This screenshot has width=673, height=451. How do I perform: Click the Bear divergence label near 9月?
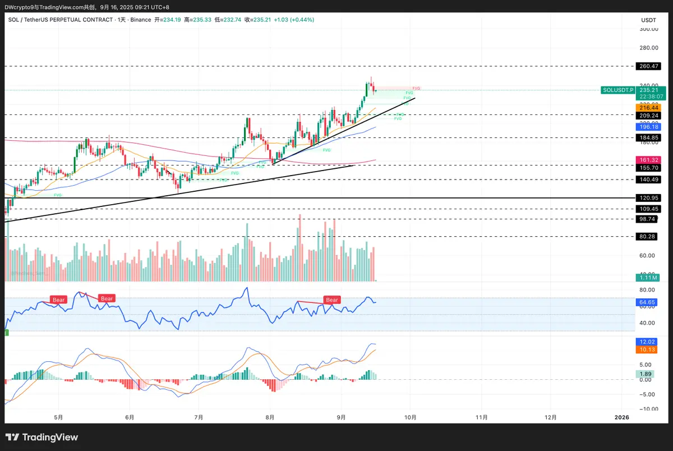click(x=332, y=300)
